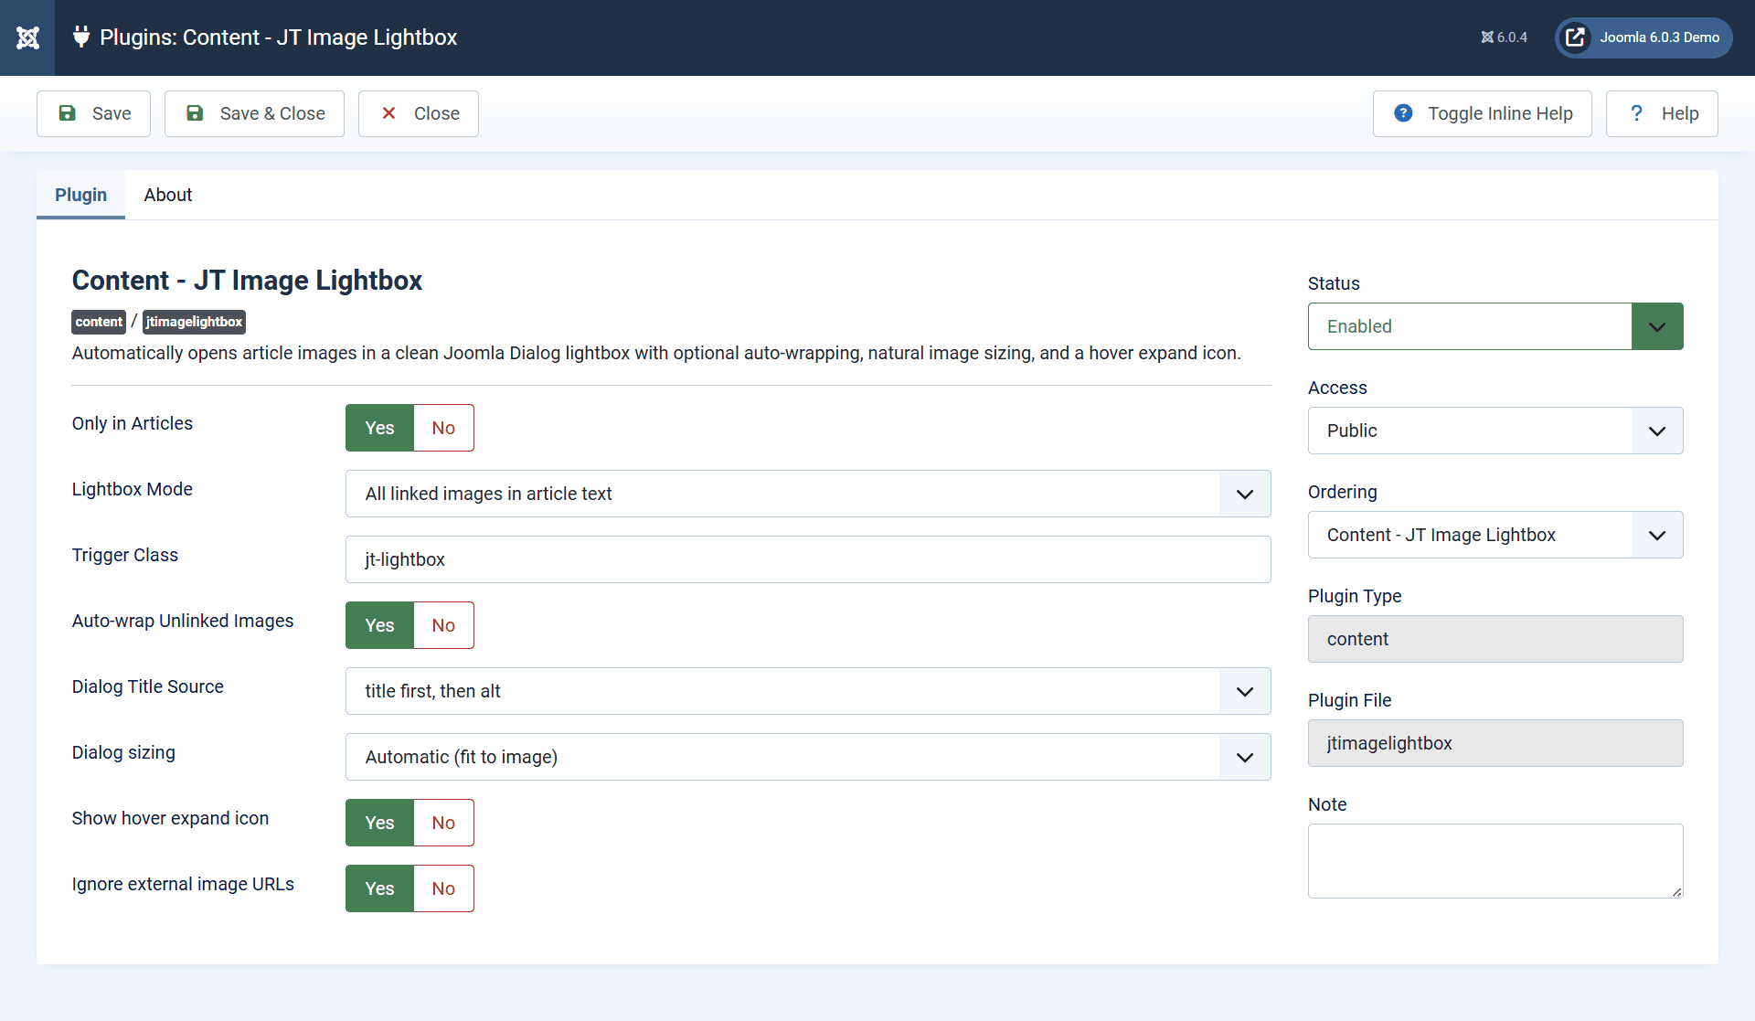Click inside the Trigger Class input field
Viewport: 1755px width, 1021px height.
coord(808,559)
